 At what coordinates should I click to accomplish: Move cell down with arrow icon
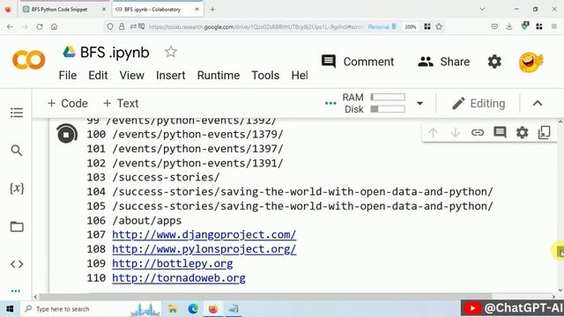(456, 133)
